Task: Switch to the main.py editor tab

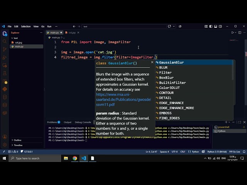Action: pos(54,32)
